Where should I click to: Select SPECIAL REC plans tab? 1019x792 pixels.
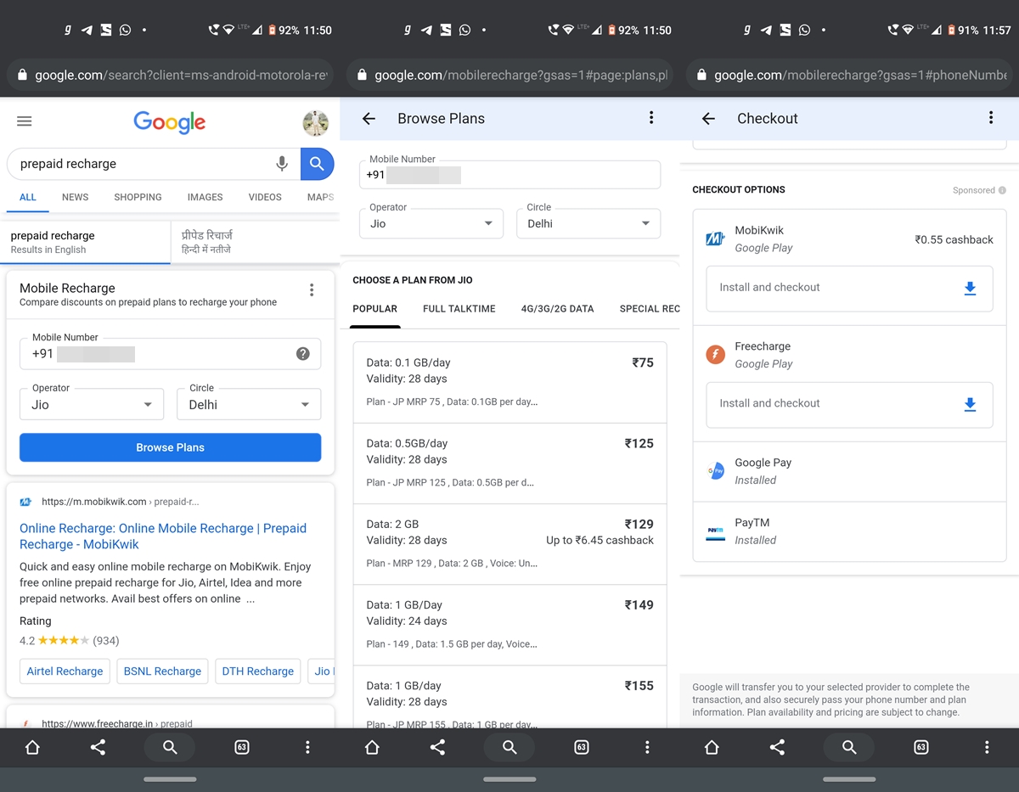pos(650,309)
